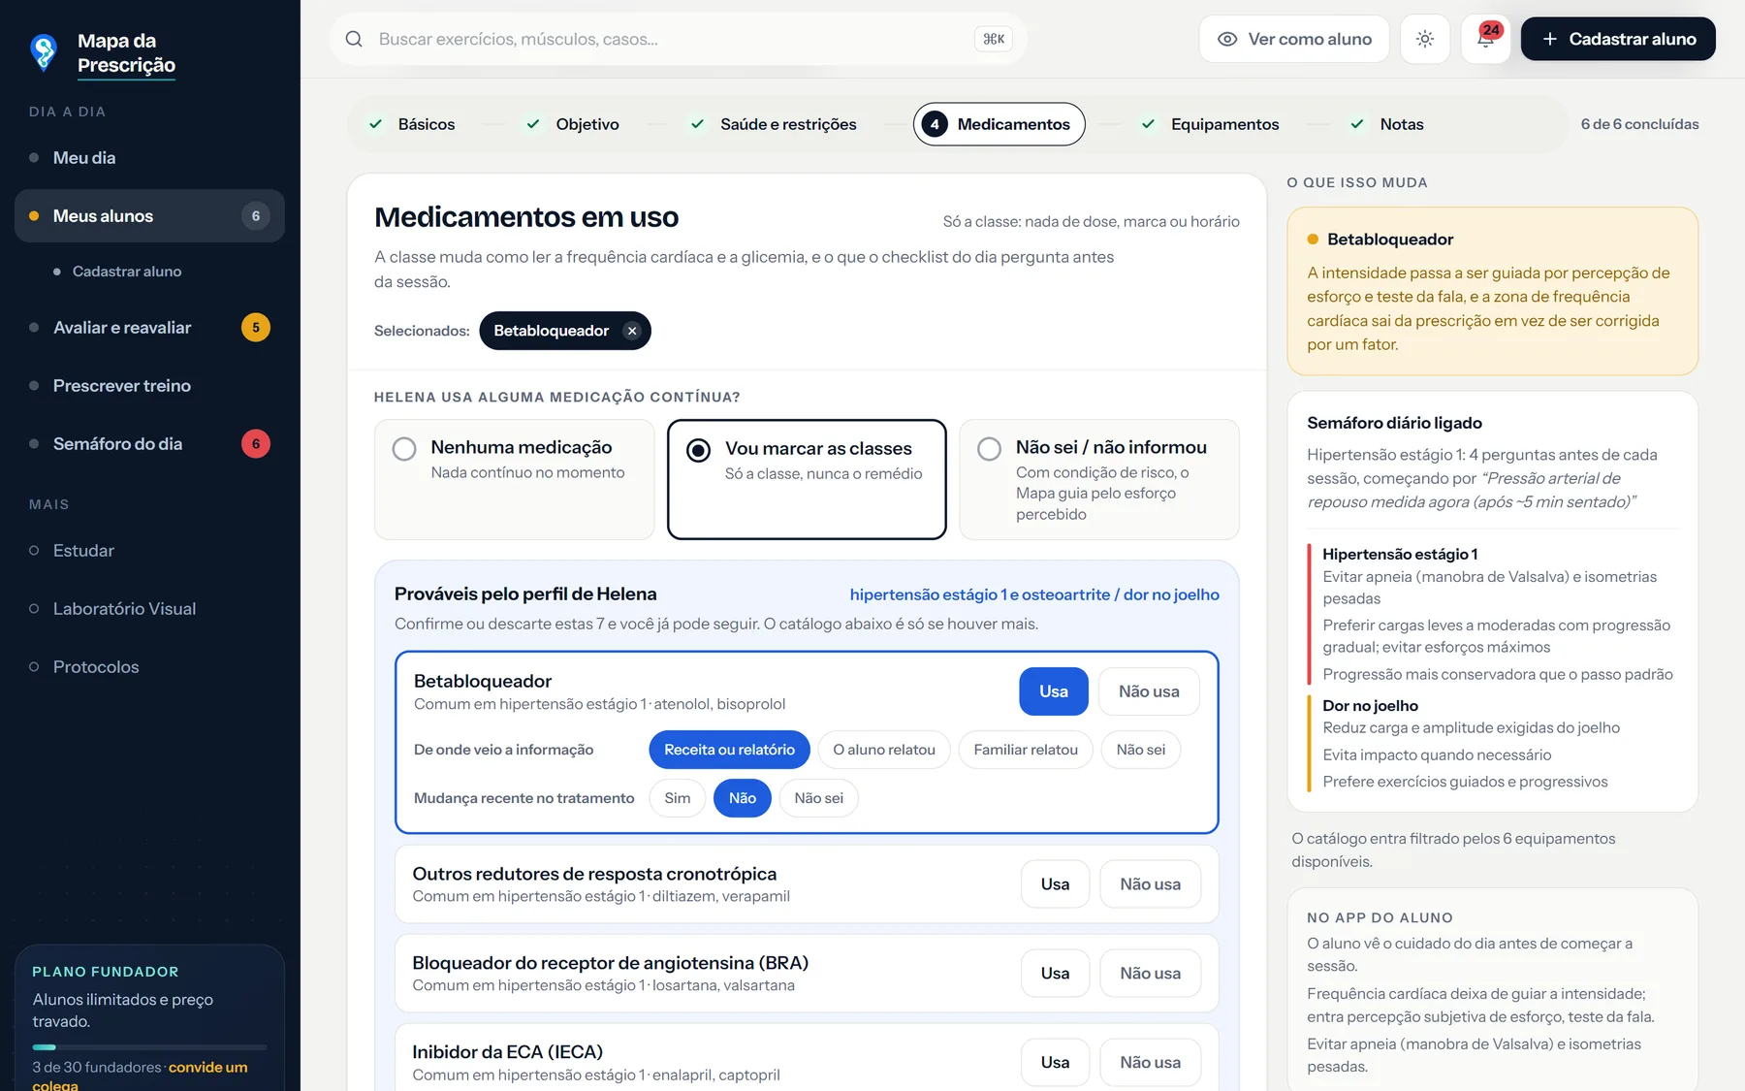Set info source to Receita ou relatório
Viewport: 1745px width, 1091px height.
(729, 750)
